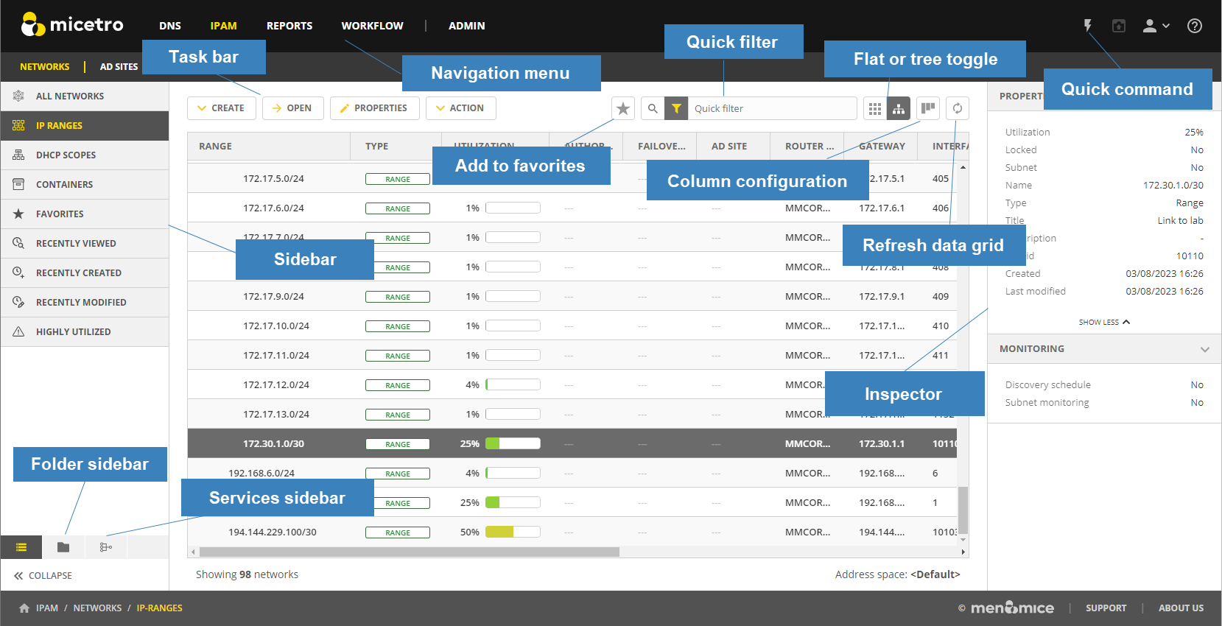Click into the Quick filter input field
This screenshot has height=626, width=1222.
pyautogui.click(x=772, y=109)
